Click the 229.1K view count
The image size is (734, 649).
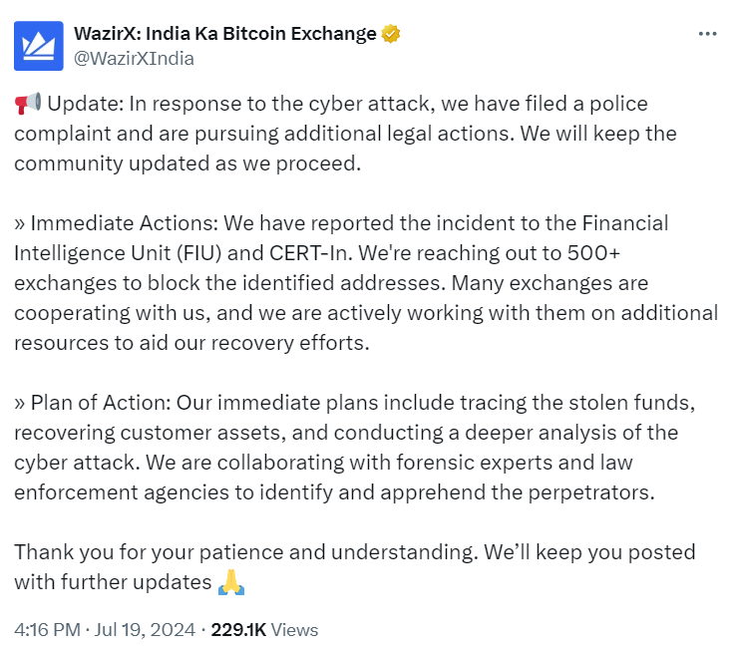pos(238,630)
